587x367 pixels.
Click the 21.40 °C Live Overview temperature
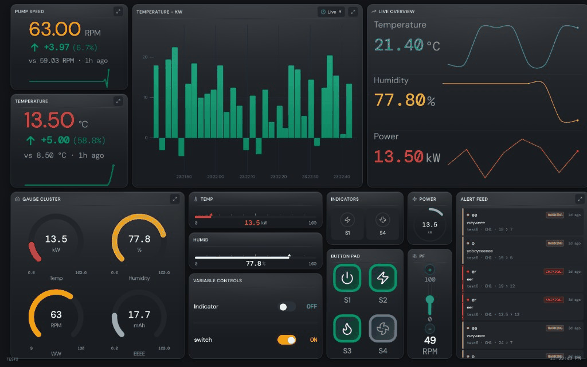[407, 45]
